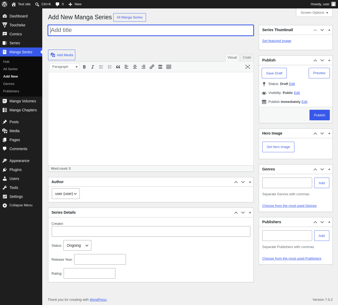Collapse the admin sidebar menu
Screen dimensions: 338x305
point(21,205)
